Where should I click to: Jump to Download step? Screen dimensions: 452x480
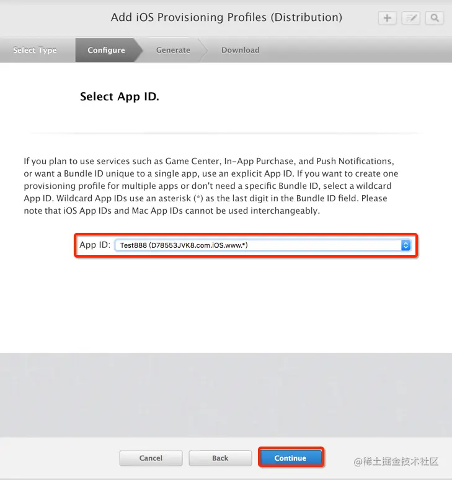pyautogui.click(x=241, y=50)
